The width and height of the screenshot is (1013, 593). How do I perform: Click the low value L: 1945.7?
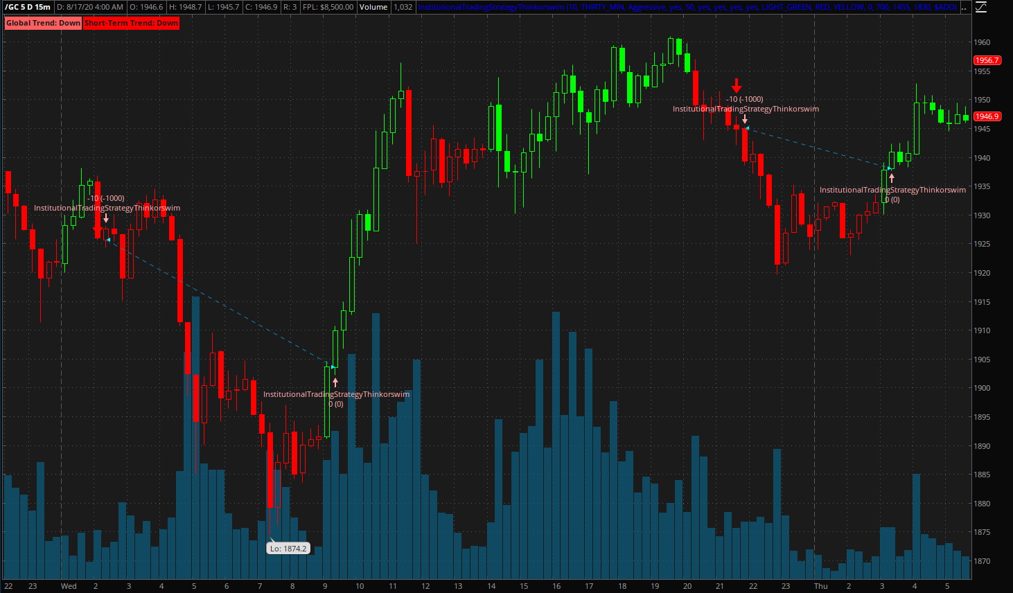(223, 7)
